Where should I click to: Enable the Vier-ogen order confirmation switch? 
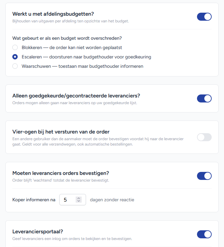point(204,137)
